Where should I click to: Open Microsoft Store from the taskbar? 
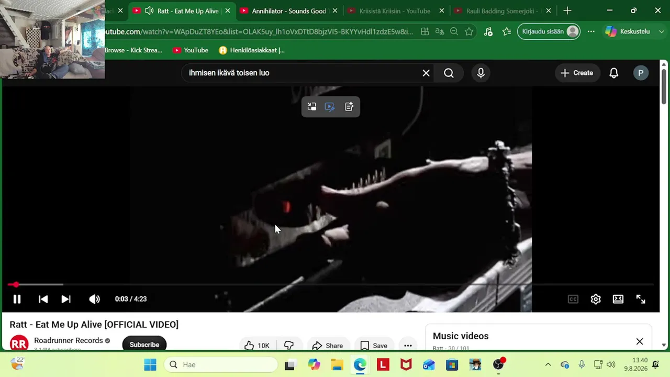coord(452,364)
